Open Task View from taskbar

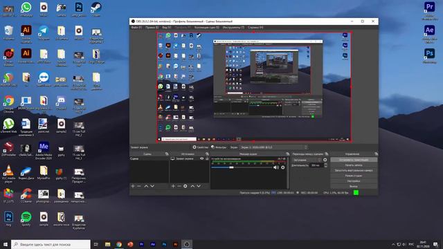click(x=96, y=244)
